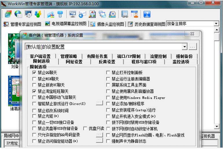Switch to 电视墙屏幕监控视图 view

(x=66, y=24)
